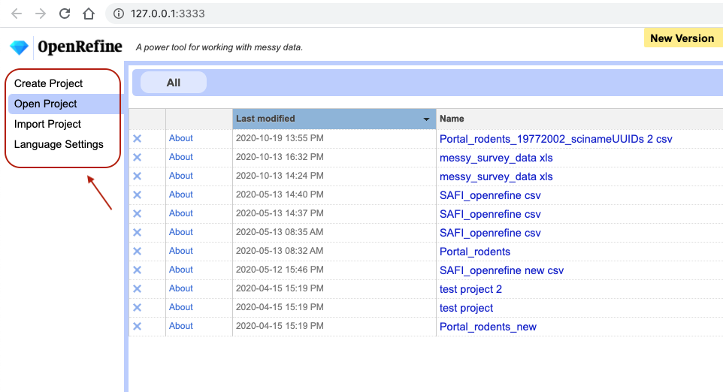Open About for Portal_rodents_19772002_scinameUUIDs 2 csv
The height and width of the screenshot is (392, 723).
[180, 138]
